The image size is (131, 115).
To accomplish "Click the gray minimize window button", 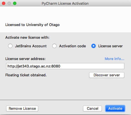I will 9,3.
